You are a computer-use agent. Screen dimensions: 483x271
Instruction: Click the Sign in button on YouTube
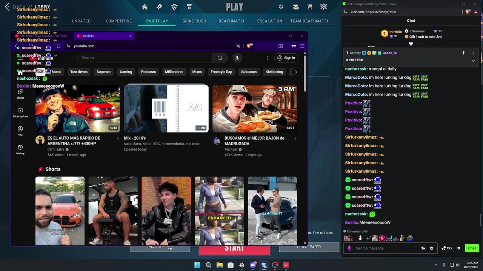point(286,58)
